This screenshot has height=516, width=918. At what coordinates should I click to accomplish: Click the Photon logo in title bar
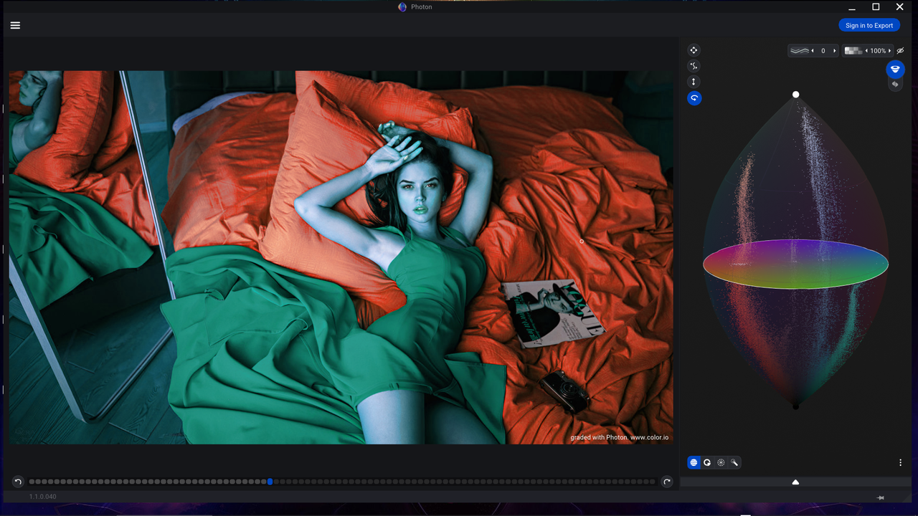[x=402, y=7]
